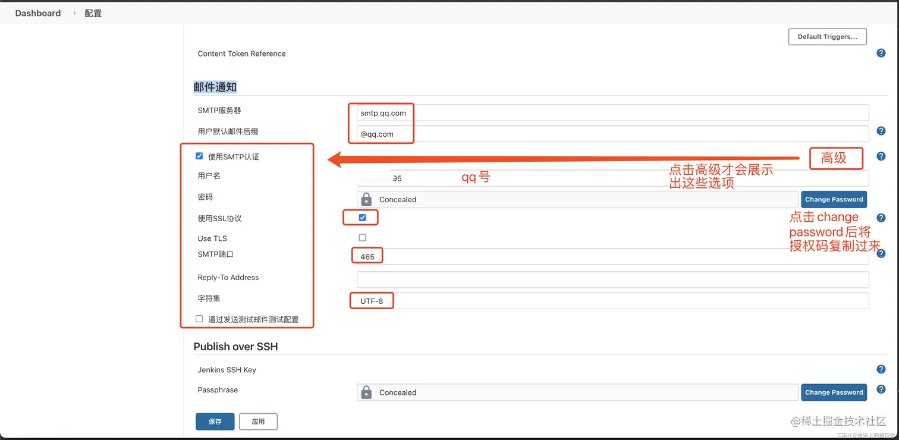Check 通过发送测试邮件测试配置 checkbox
899x440 pixels.
pos(199,319)
